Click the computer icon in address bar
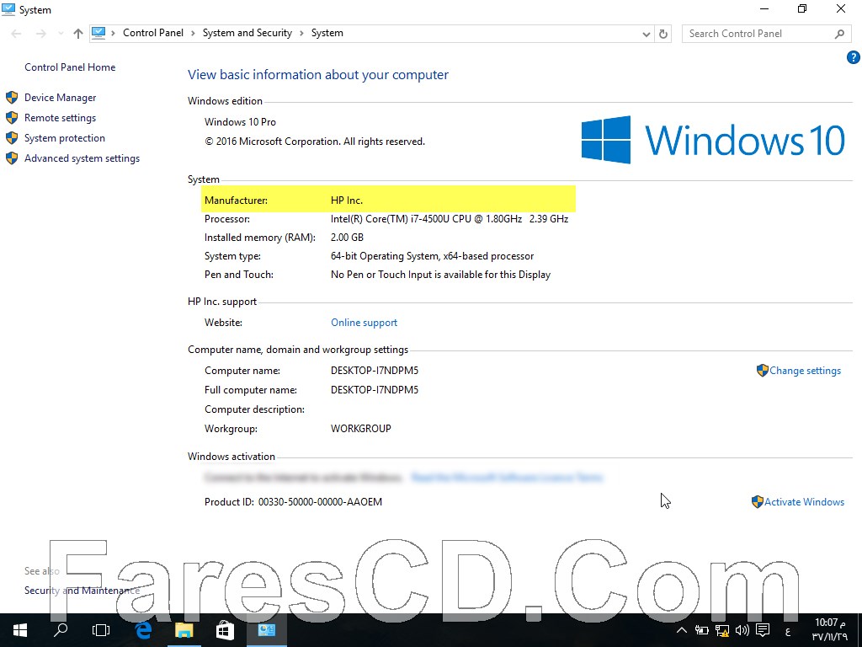 pyautogui.click(x=98, y=33)
